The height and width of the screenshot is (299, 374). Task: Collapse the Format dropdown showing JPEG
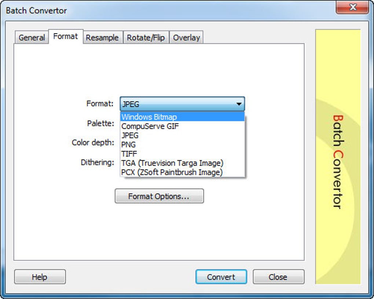[x=182, y=104]
